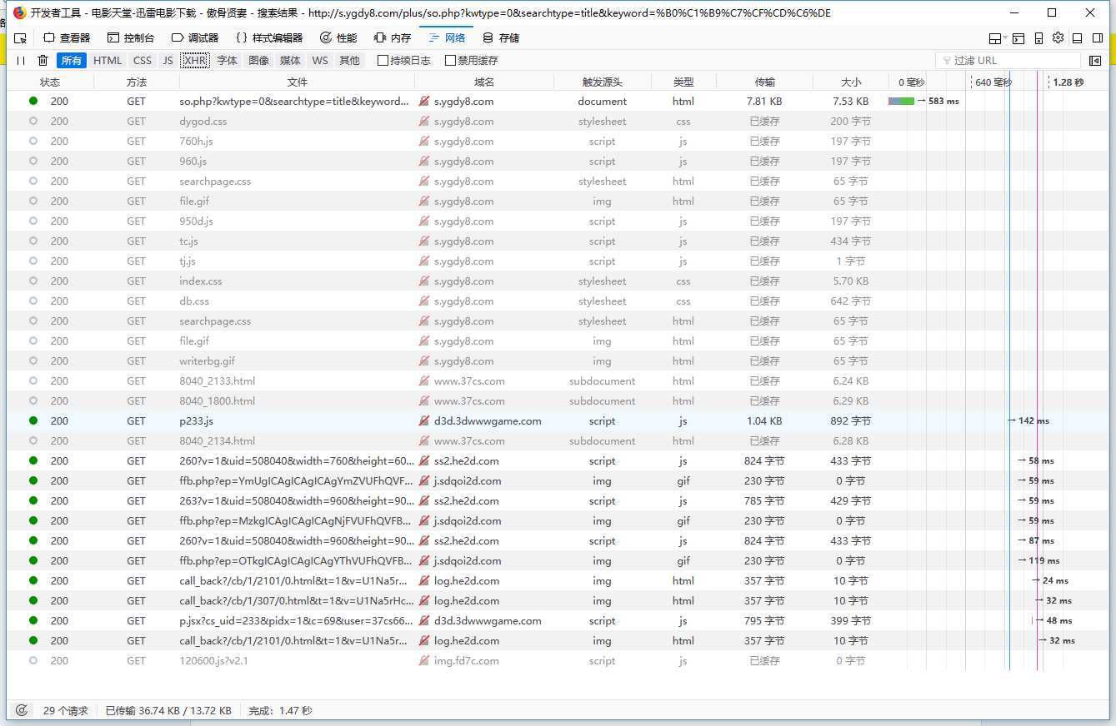Sort by the 大小 column header
The image size is (1116, 726).
point(851,82)
